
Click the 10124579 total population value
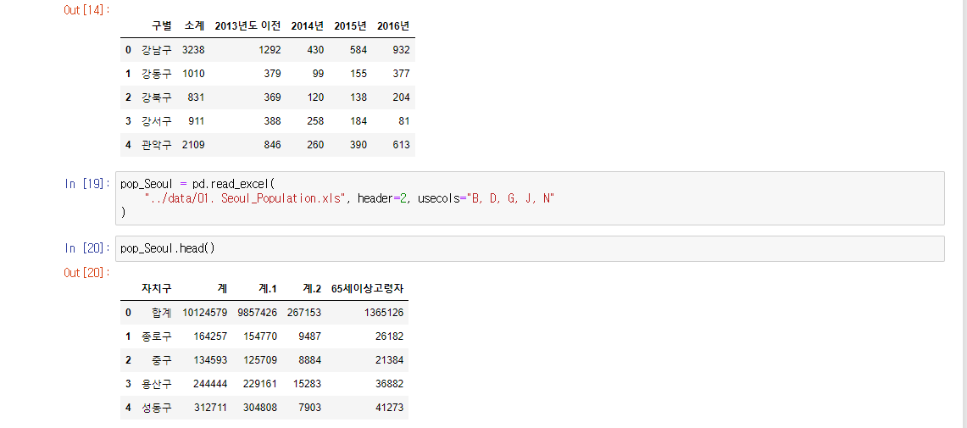click(x=205, y=313)
